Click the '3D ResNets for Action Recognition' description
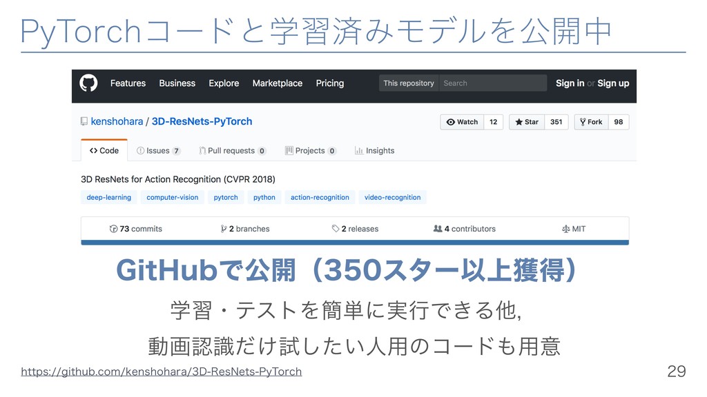This screenshot has width=707, height=397. point(178,179)
